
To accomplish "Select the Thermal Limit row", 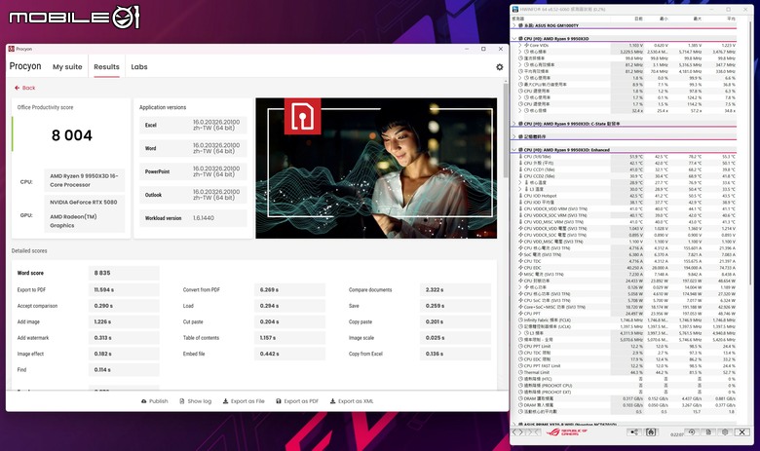I will [627, 372].
